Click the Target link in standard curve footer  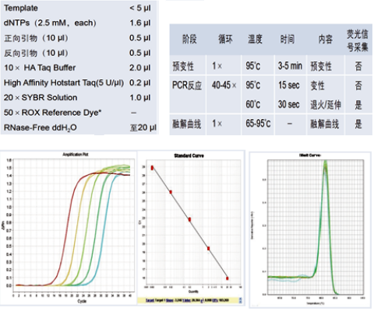(x=150, y=300)
